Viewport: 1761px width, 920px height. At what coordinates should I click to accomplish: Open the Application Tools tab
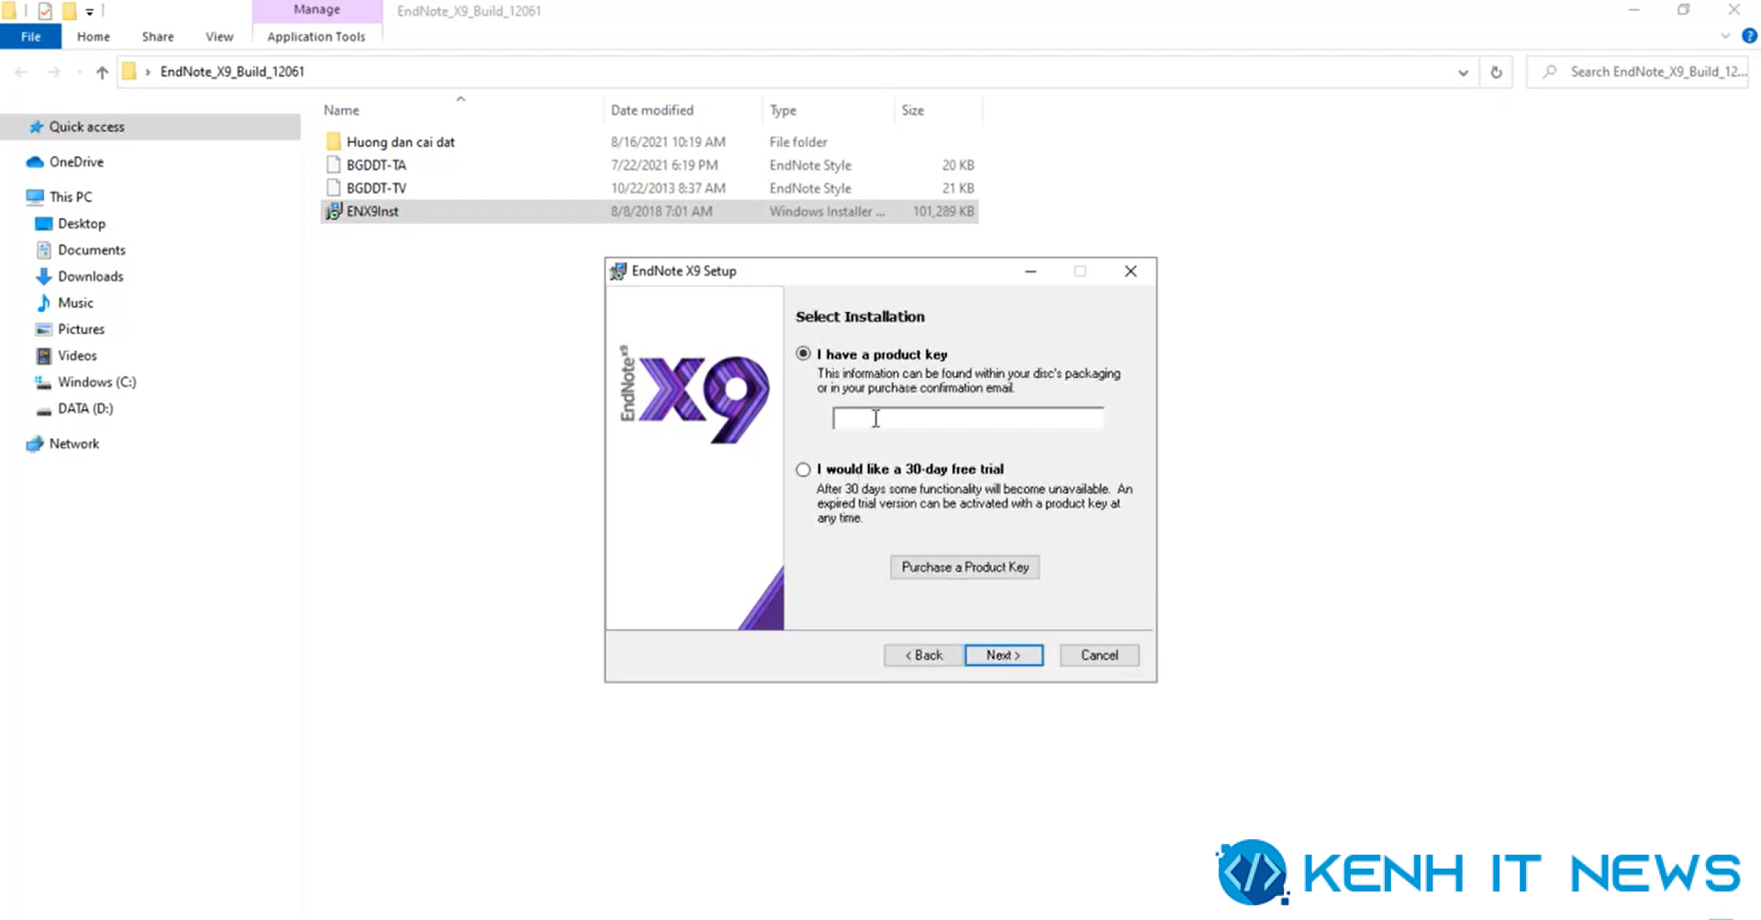coord(317,37)
